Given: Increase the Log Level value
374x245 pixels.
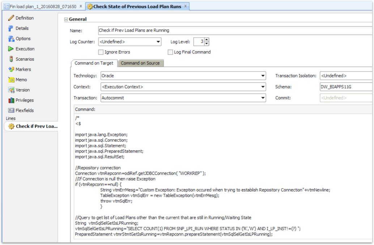Looking at the screenshot, I should [x=207, y=40].
